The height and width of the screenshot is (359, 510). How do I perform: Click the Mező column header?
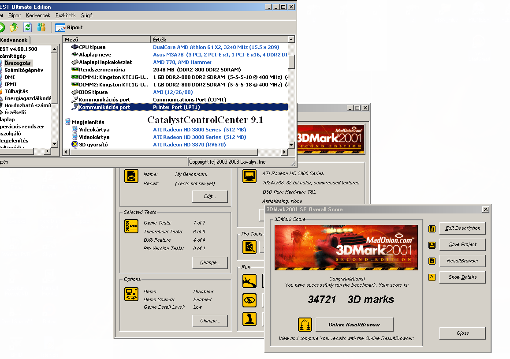(x=106, y=39)
